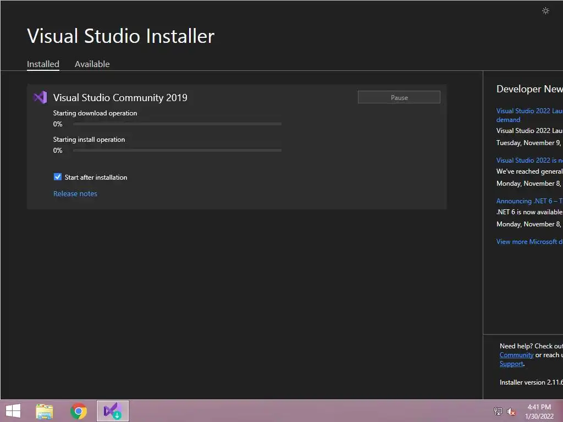Open the Windows Start menu
The height and width of the screenshot is (422, 563).
click(x=13, y=411)
